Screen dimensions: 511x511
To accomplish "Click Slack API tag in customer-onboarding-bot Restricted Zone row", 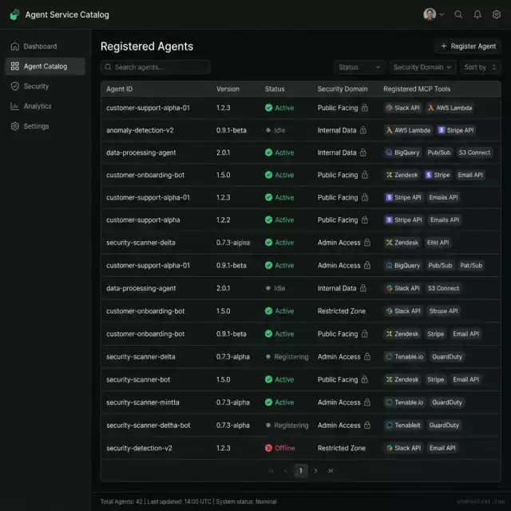I will pos(403,311).
